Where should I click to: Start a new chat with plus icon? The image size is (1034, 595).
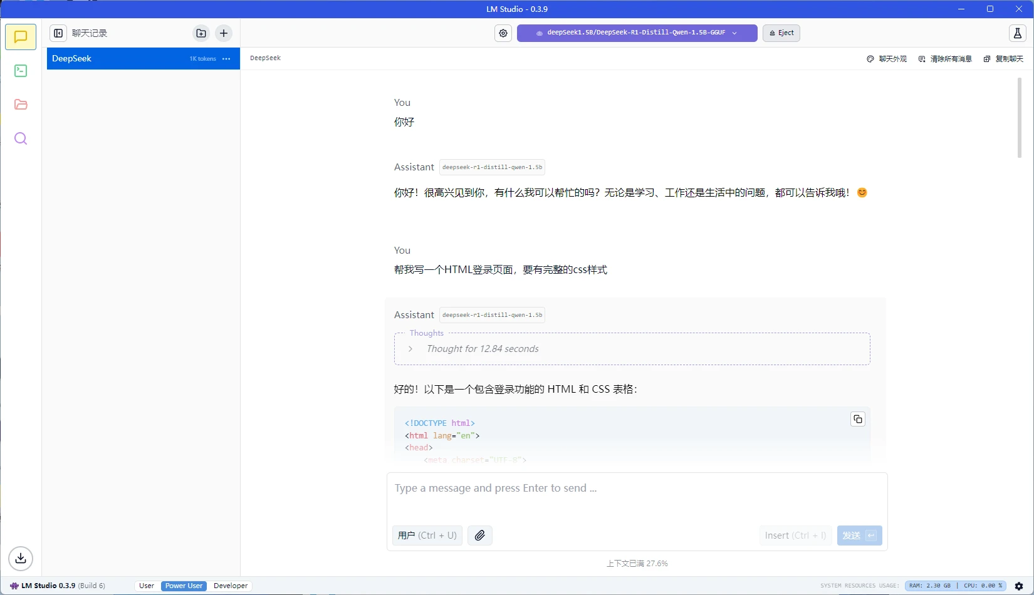click(224, 33)
